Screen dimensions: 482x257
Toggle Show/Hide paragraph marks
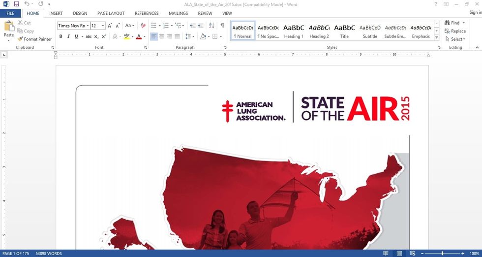point(222,26)
